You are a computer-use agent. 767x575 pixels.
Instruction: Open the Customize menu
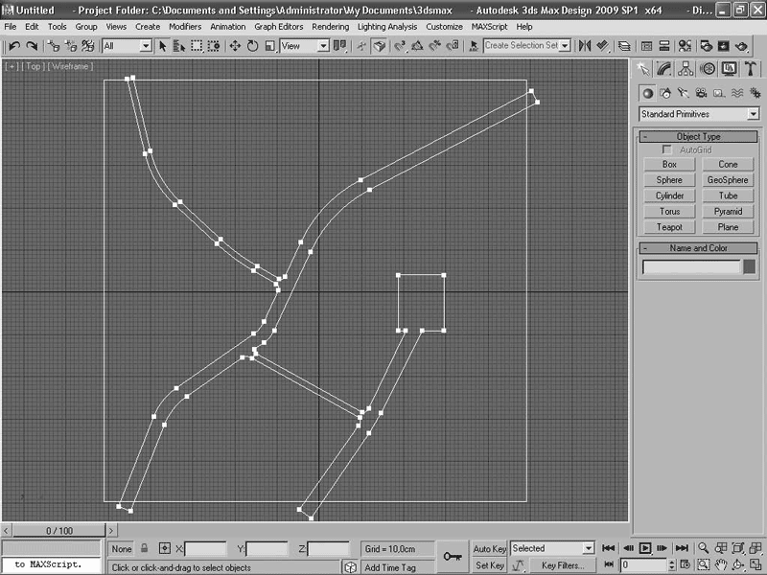[x=444, y=27]
